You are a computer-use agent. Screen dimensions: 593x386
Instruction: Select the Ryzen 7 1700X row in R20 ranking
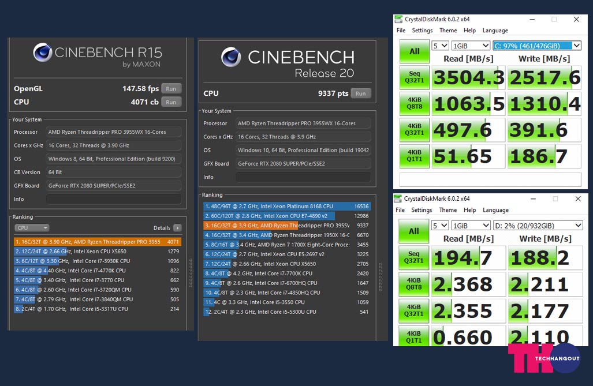287,245
